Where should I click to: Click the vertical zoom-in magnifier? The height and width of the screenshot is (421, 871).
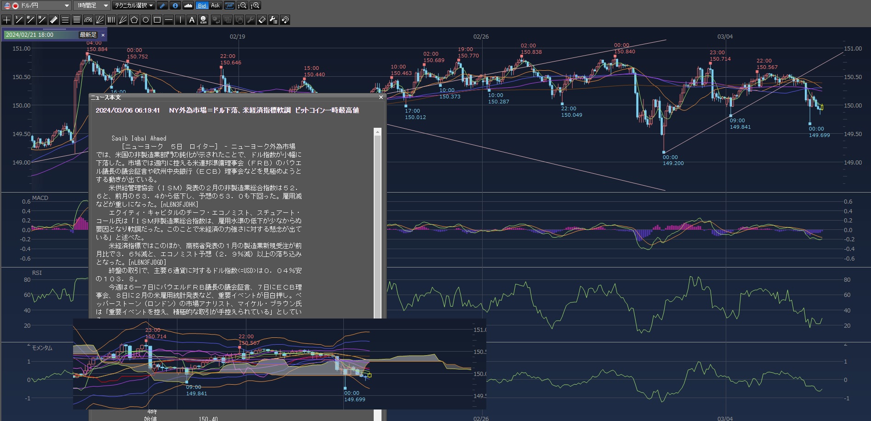[255, 6]
